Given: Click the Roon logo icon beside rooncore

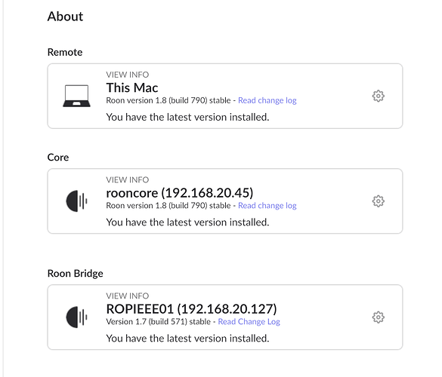Looking at the screenshot, I should tap(76, 201).
